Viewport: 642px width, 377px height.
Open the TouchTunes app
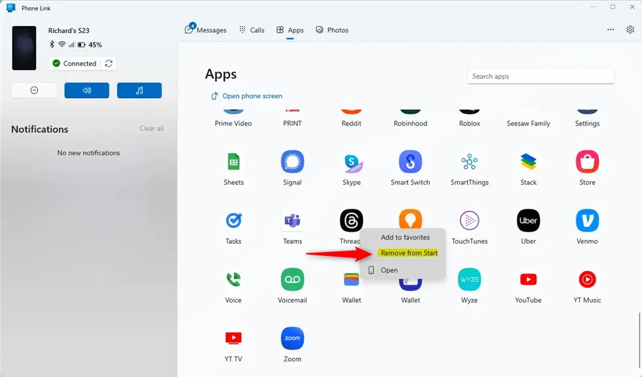pyautogui.click(x=469, y=221)
